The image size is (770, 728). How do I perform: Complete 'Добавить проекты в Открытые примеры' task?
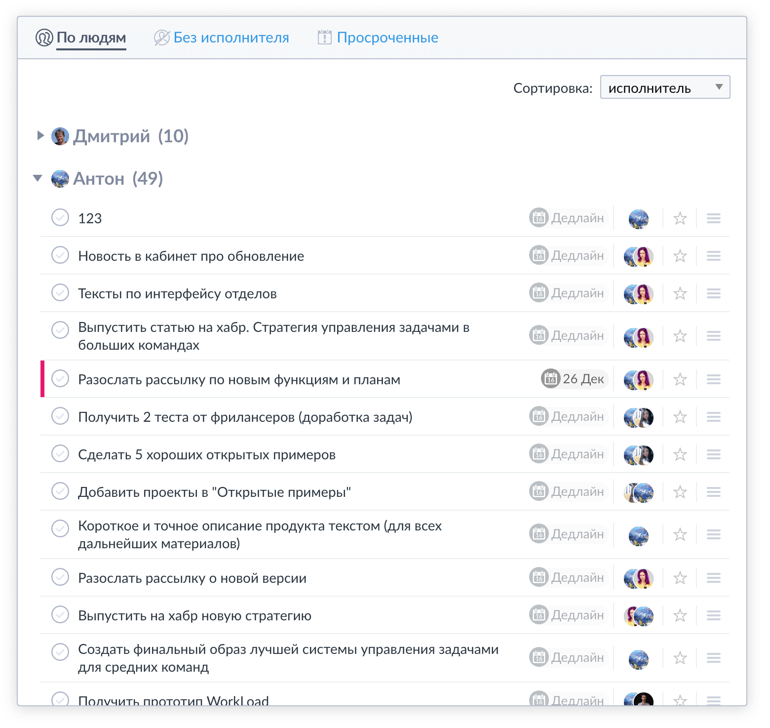[60, 491]
